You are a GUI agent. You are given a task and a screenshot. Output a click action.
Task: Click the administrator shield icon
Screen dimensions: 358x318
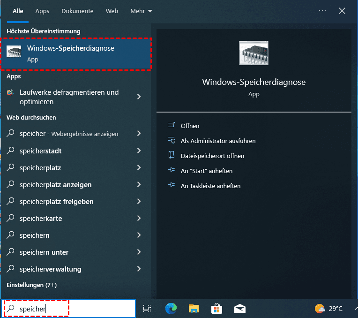171,140
